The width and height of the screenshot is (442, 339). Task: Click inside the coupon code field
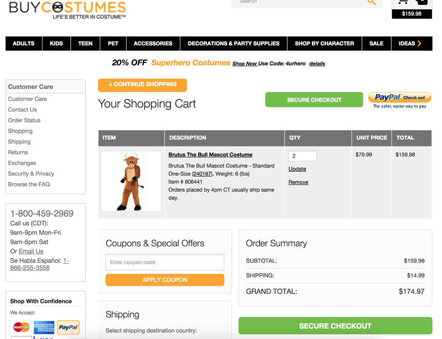pyautogui.click(x=164, y=262)
